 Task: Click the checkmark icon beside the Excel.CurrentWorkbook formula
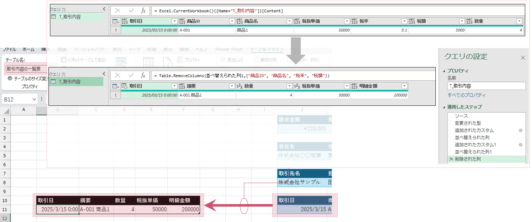[x=131, y=11]
